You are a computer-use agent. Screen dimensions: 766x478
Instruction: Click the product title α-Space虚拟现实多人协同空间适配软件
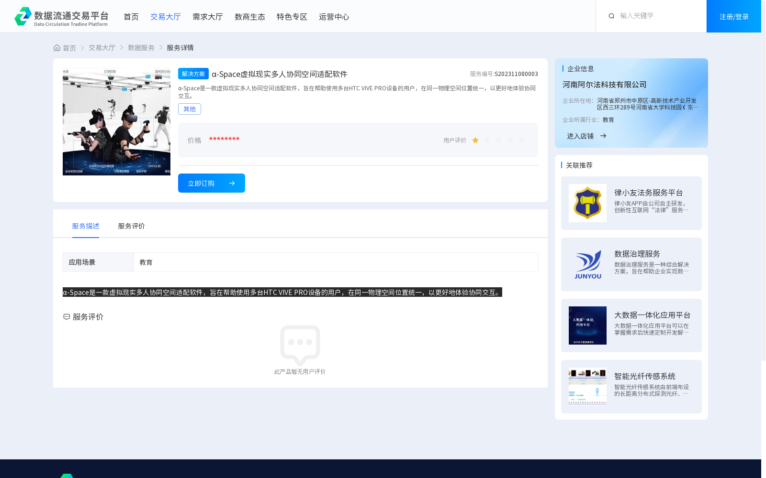(x=280, y=74)
